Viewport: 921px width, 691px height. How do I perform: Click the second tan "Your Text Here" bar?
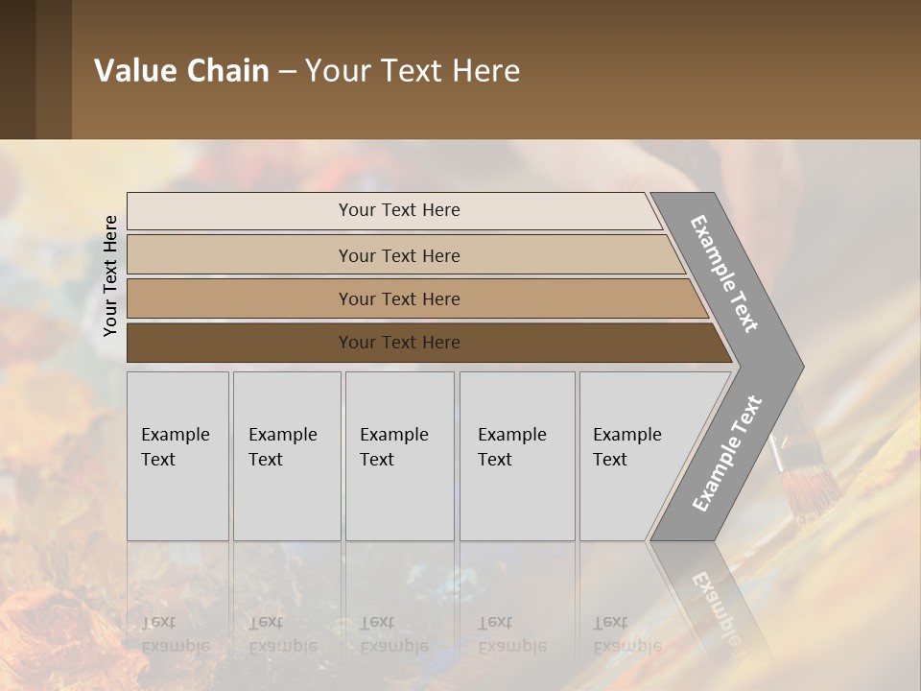pyautogui.click(x=398, y=255)
